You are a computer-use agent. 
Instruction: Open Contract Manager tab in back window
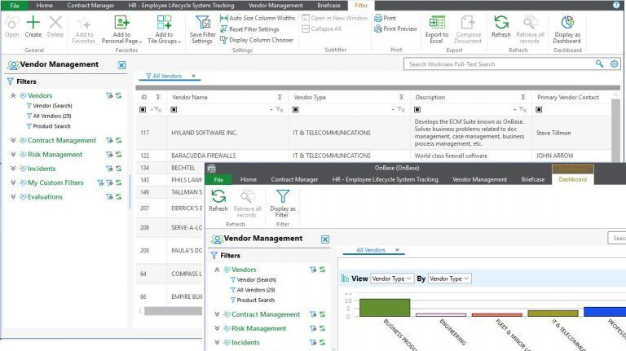pyautogui.click(x=90, y=5)
